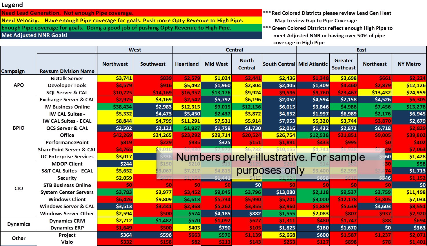Screen dimensions: 427x246
Task: Select MDOP-Client Northwest cell $244
Action: [x=115, y=164]
